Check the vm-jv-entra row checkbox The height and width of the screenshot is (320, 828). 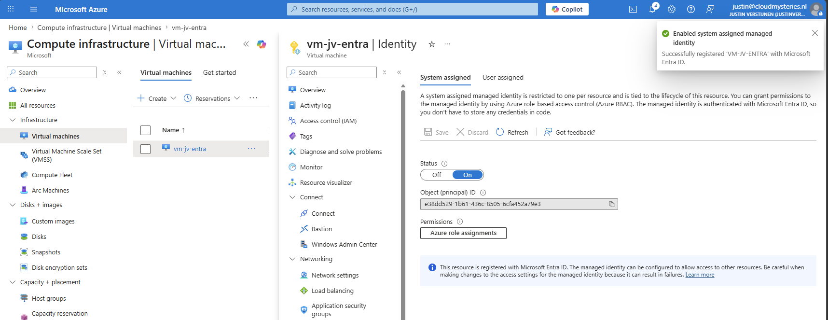click(145, 149)
